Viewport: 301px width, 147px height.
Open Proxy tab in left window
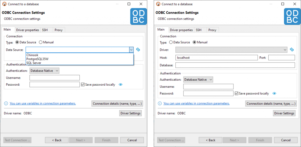tap(58, 30)
